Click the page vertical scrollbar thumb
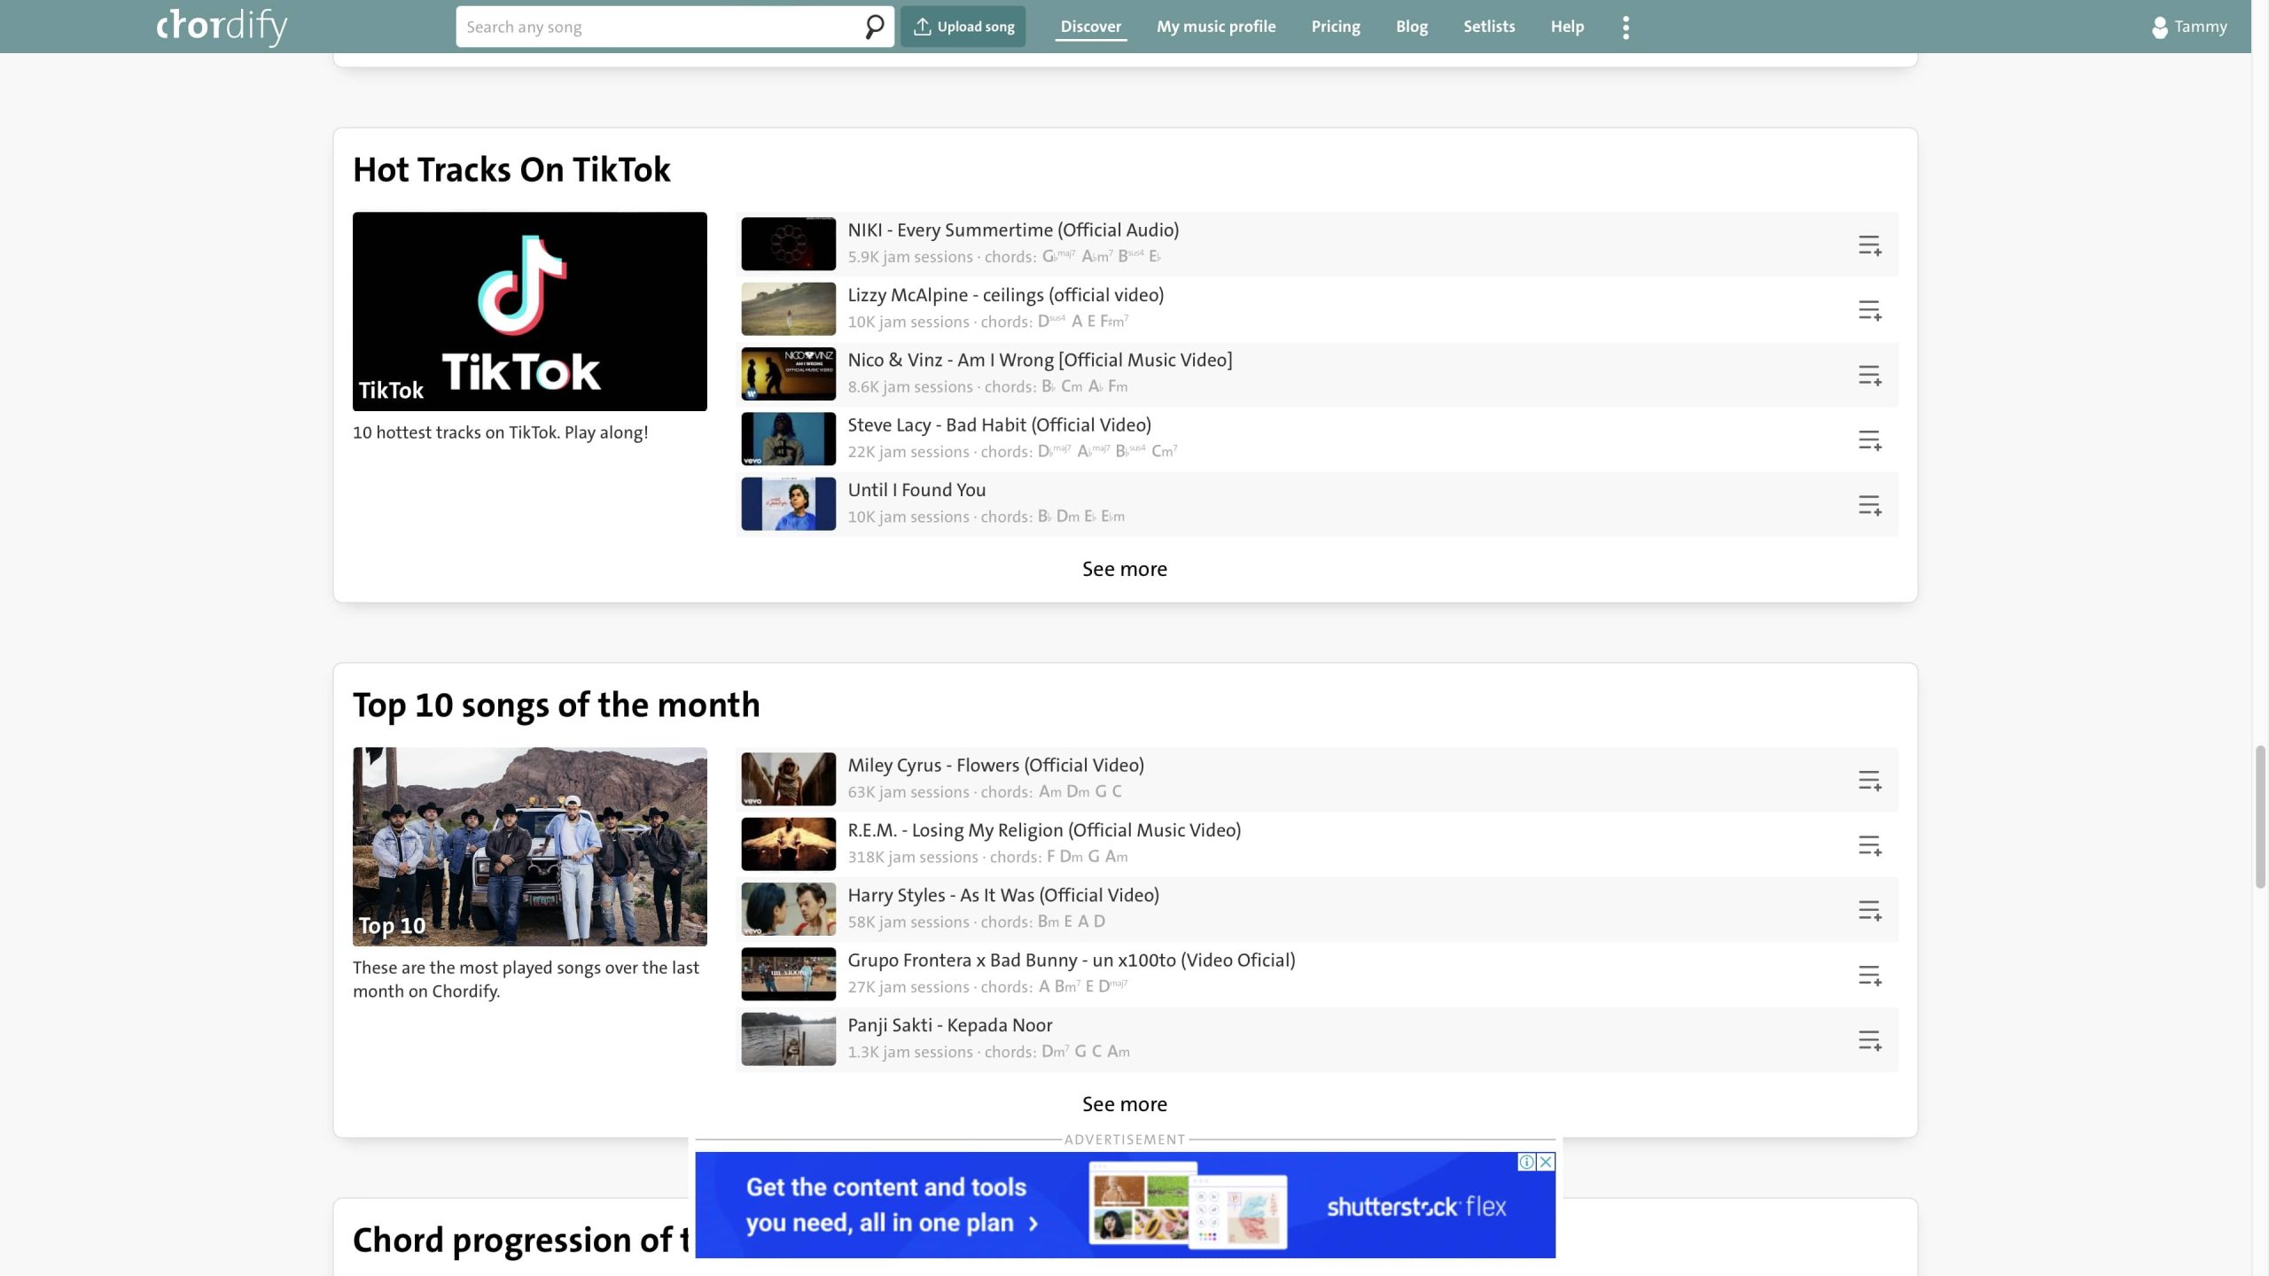 [x=2259, y=815]
